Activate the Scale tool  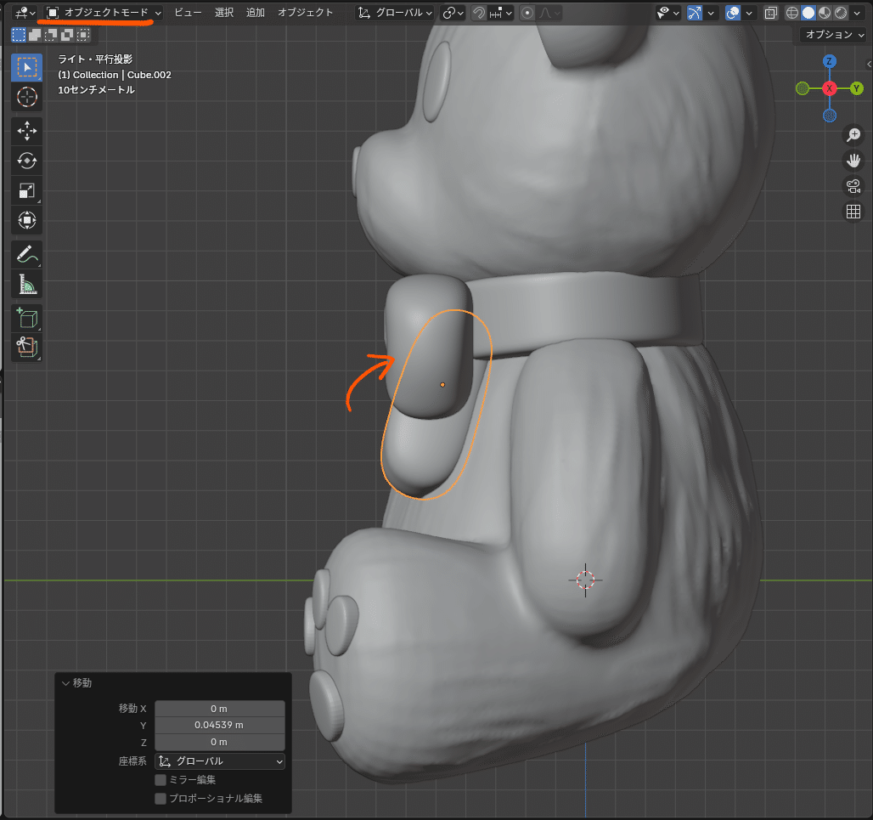pos(26,190)
